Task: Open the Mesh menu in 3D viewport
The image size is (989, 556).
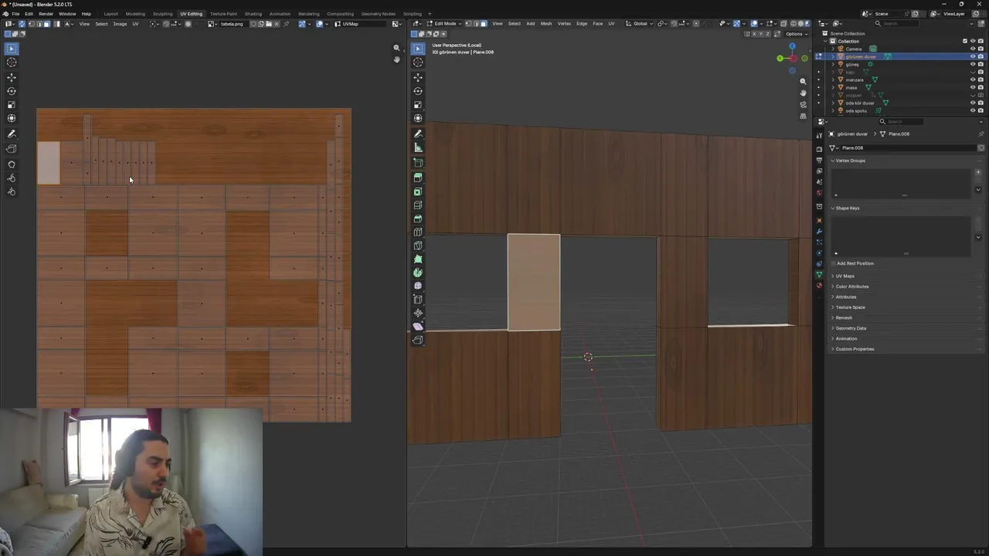Action: (546, 24)
